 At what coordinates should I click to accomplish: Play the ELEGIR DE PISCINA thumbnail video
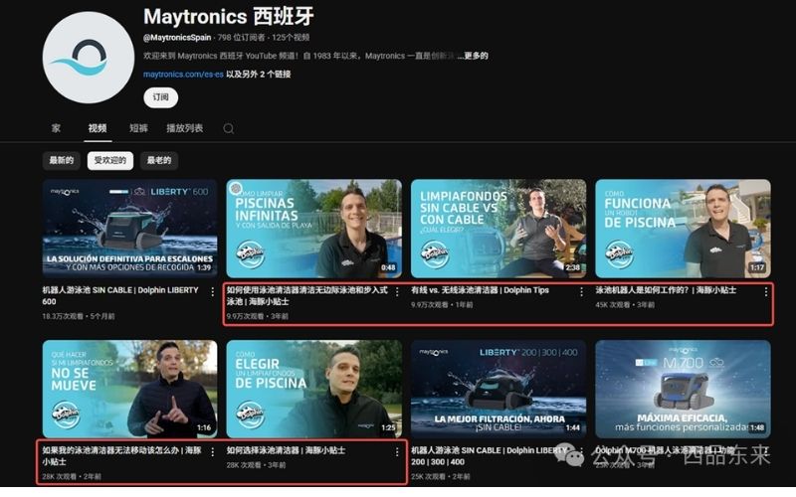314,389
